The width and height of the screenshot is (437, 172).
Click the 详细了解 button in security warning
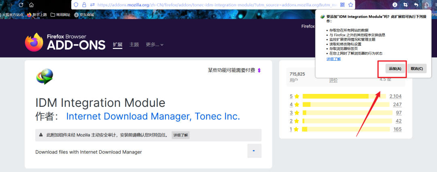[180, 136]
